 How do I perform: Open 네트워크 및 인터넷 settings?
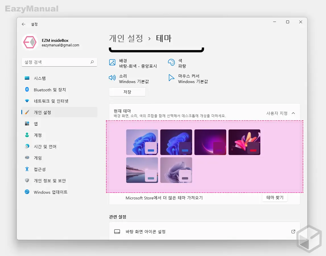pos(59,101)
